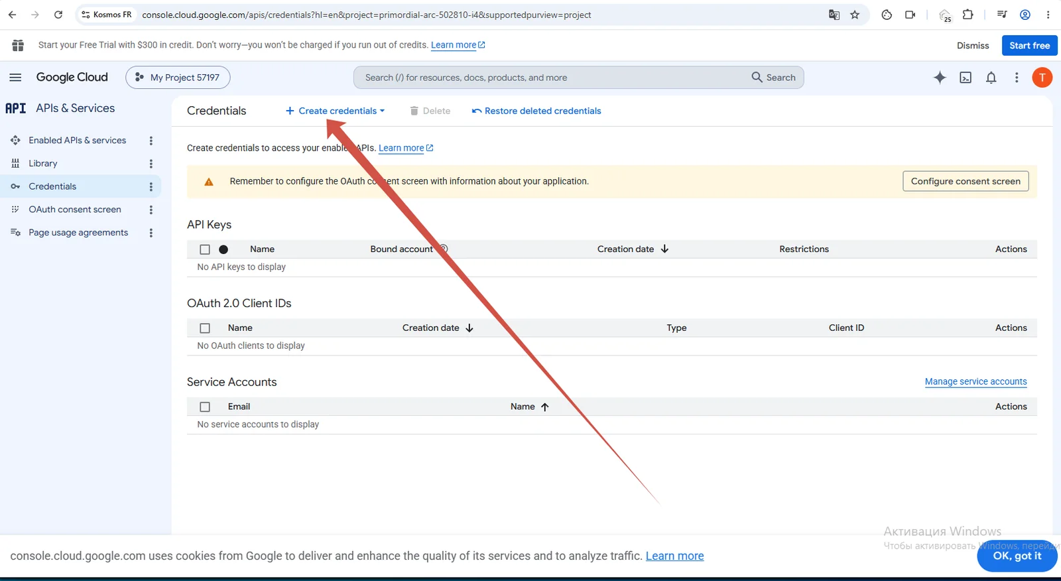Click the media control icon in Chrome toolbar
Screen dimensions: 1061x581
pos(1002,15)
